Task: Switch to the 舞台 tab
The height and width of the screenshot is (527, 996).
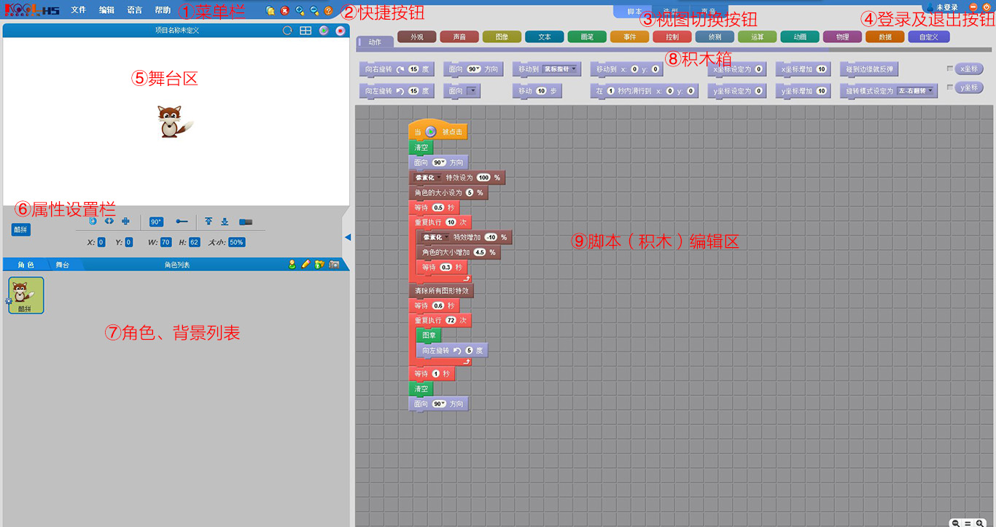Action: 63,265
